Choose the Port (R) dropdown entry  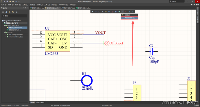pos(129,15)
